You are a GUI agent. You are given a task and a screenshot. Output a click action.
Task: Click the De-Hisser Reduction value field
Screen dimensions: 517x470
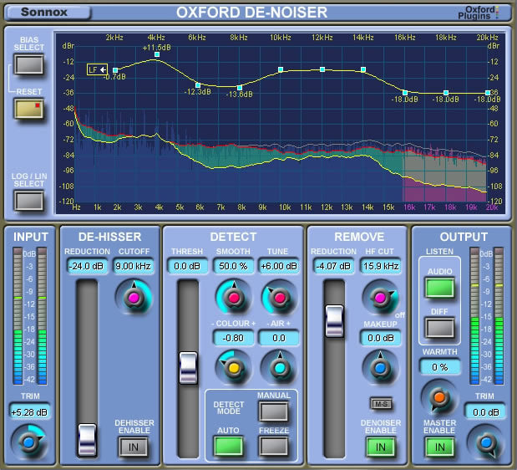tap(86, 266)
